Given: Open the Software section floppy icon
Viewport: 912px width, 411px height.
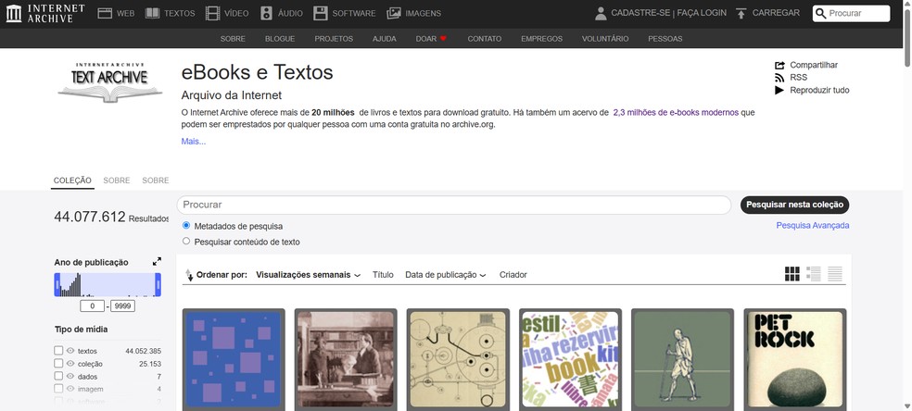Looking at the screenshot, I should [321, 13].
